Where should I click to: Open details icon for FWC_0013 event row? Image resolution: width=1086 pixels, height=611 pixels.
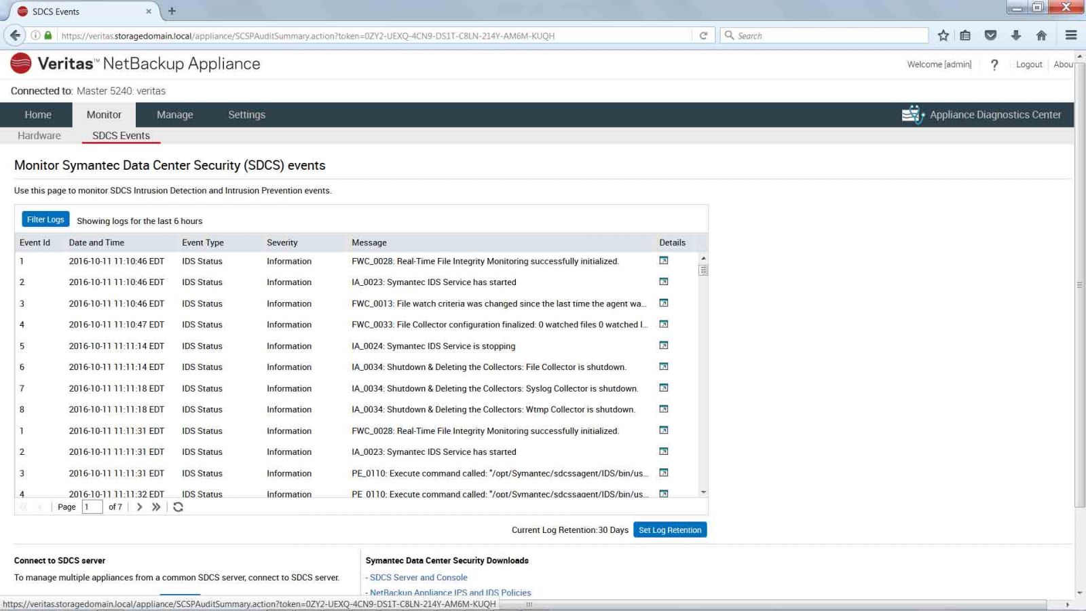pyautogui.click(x=664, y=303)
